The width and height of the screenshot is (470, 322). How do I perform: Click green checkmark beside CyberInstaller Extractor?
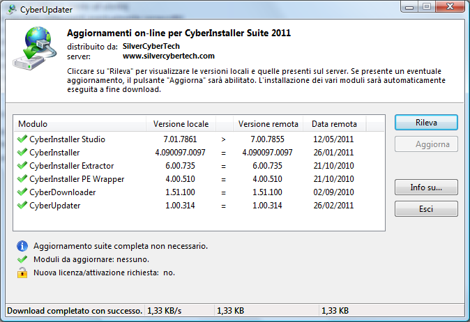click(x=22, y=165)
